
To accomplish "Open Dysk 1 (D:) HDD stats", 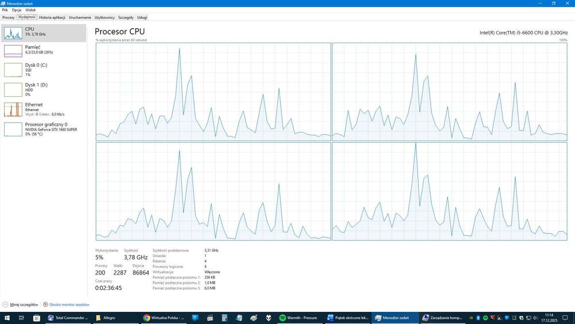I will pyautogui.click(x=44, y=90).
